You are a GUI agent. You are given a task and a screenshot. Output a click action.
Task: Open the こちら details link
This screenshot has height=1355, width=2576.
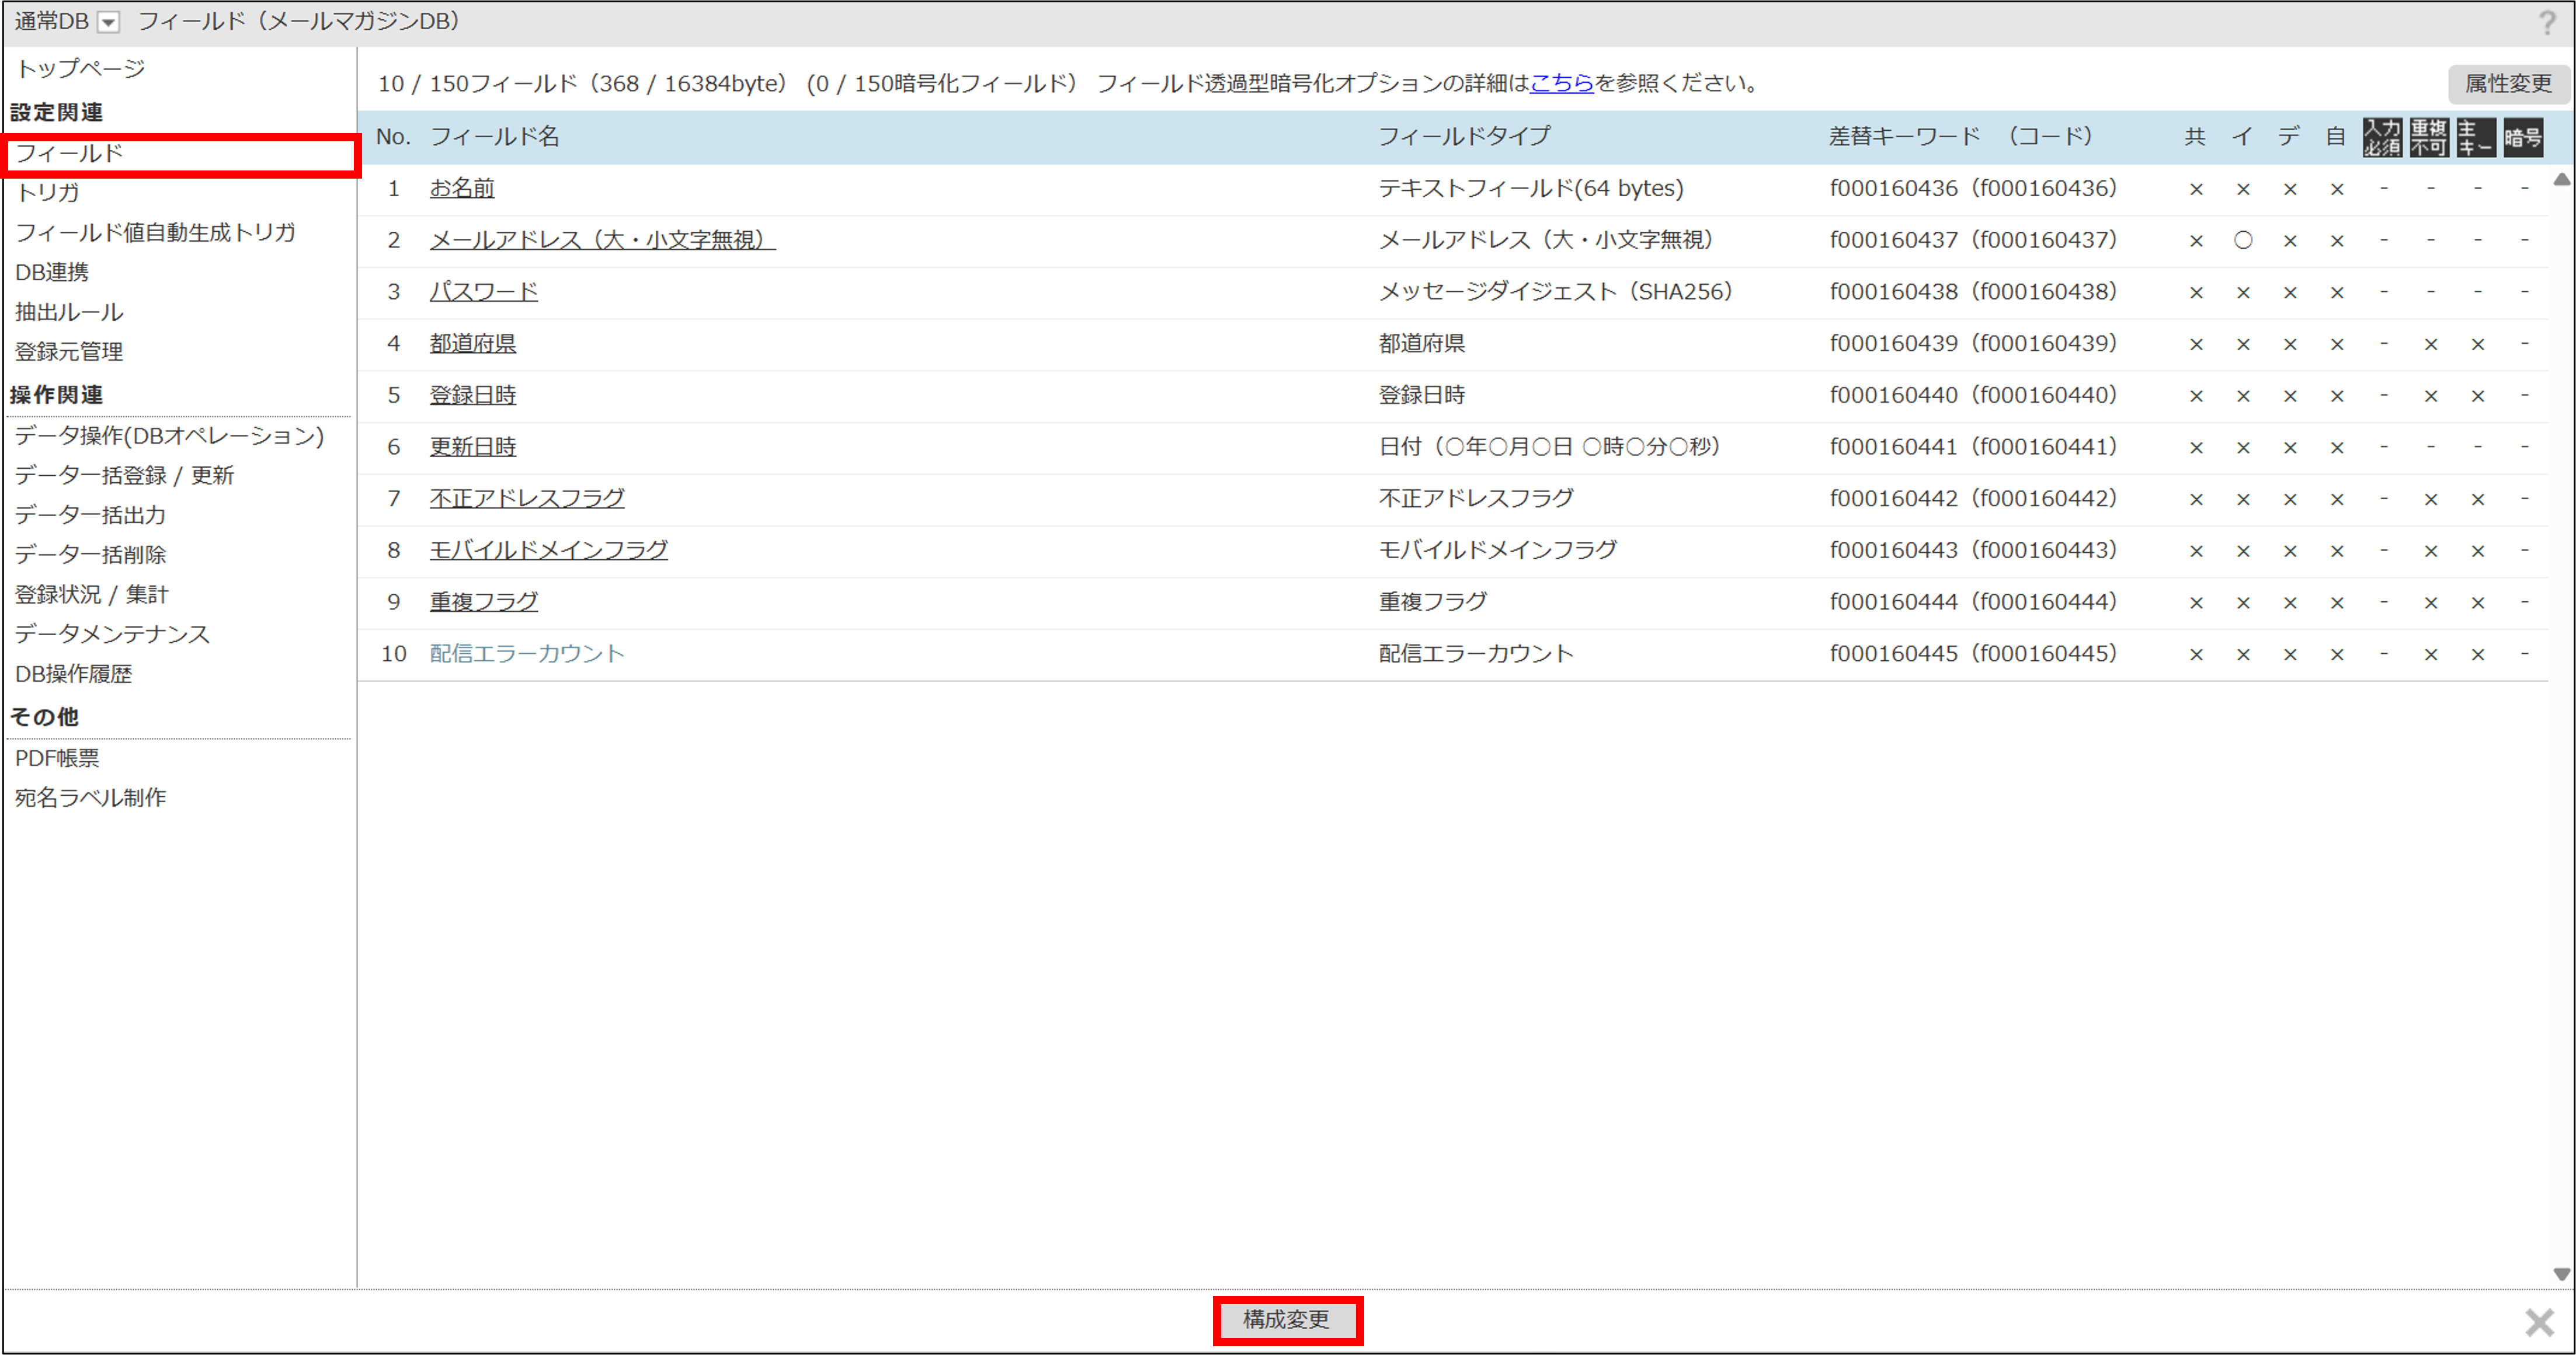(1561, 83)
